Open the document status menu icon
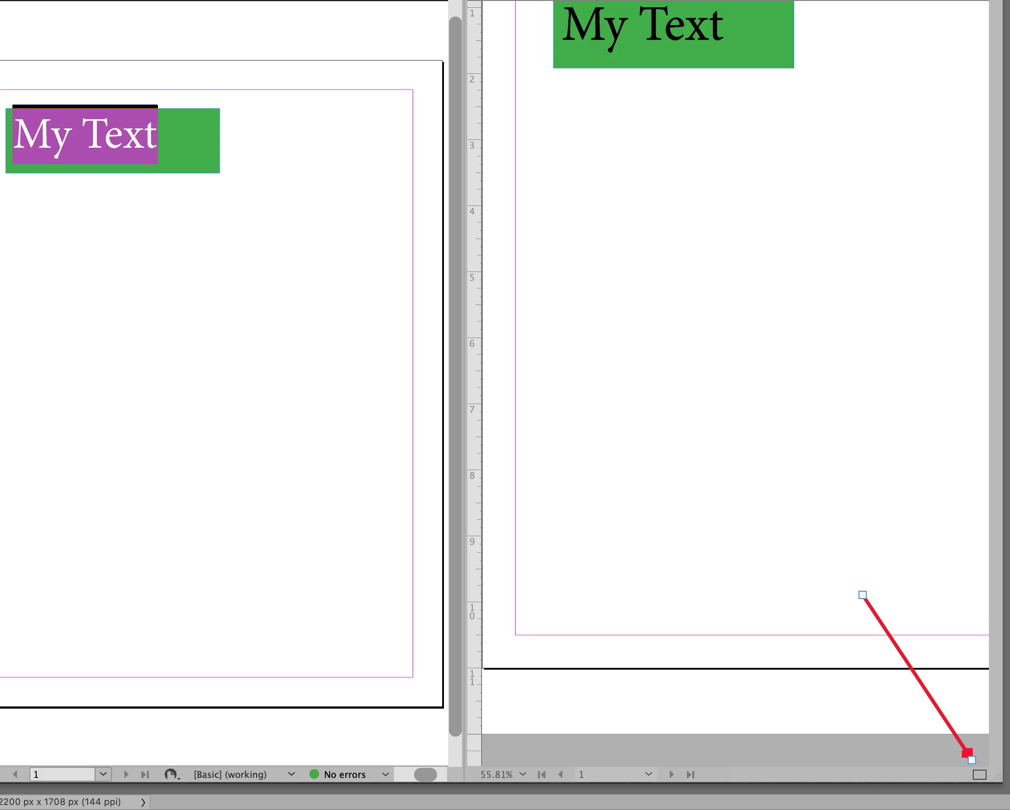This screenshot has height=810, width=1010. [x=171, y=774]
